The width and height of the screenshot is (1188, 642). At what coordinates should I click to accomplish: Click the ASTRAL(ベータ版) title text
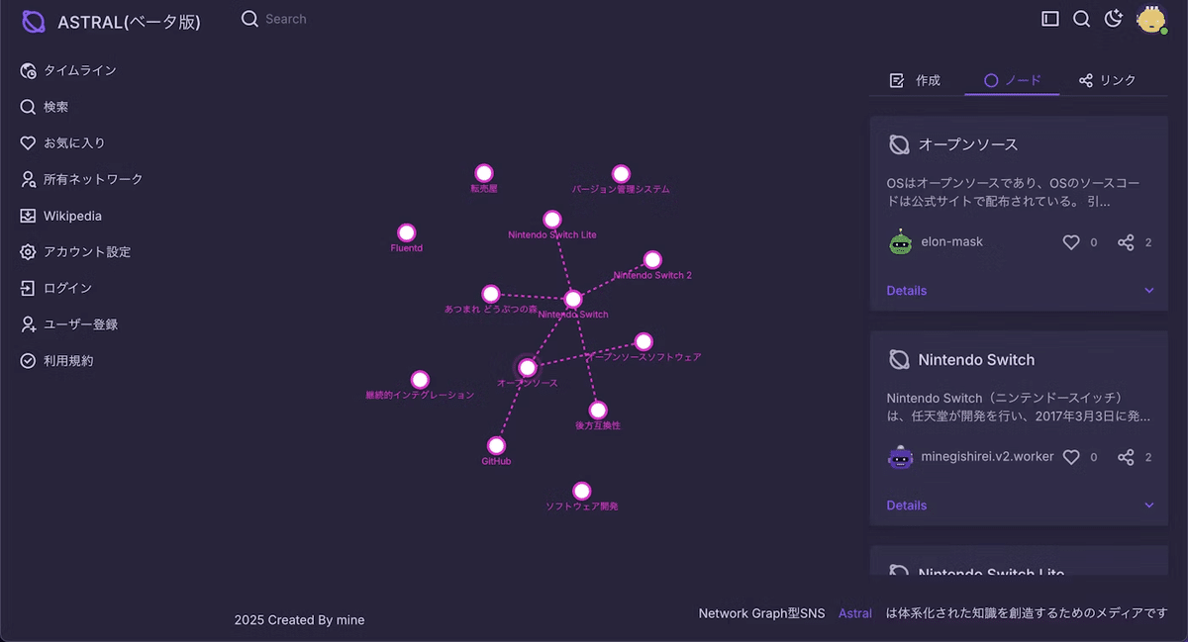(x=129, y=21)
